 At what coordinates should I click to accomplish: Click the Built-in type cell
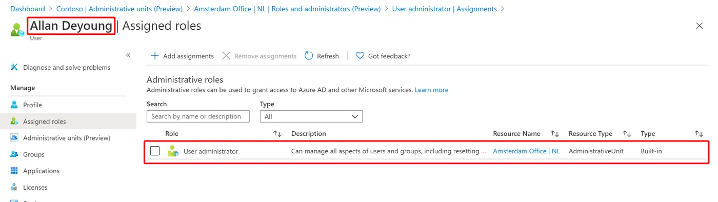point(651,151)
